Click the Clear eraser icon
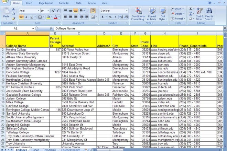The image size is (227, 151). (191, 19)
